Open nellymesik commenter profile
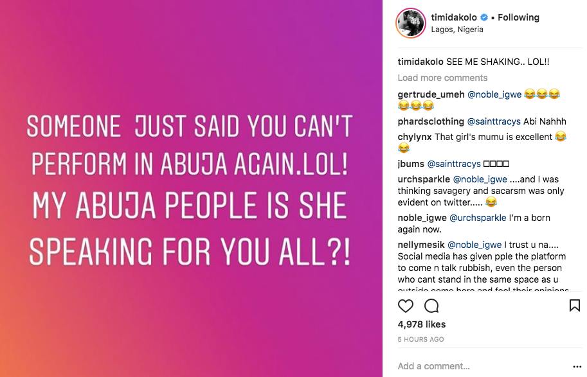 tap(420, 245)
